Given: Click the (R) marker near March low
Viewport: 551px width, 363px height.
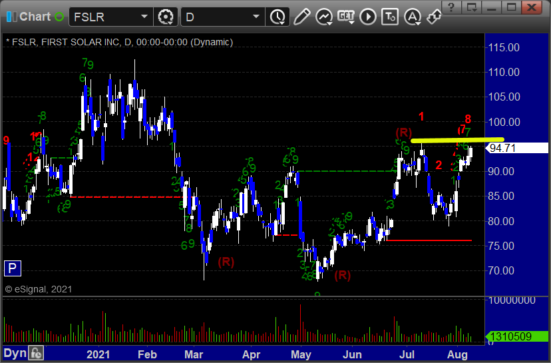Looking at the screenshot, I should 226,262.
